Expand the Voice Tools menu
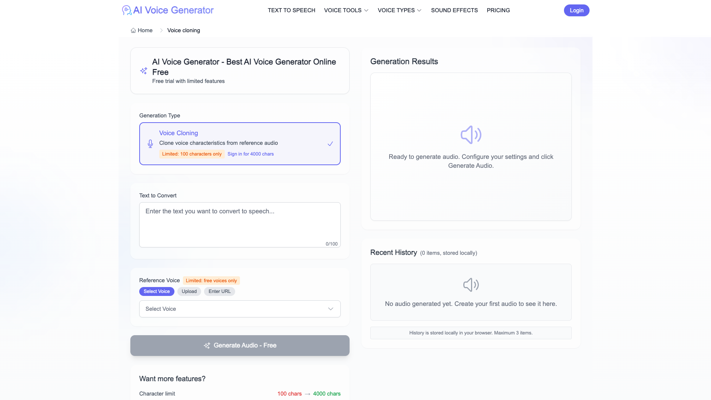The image size is (711, 400). pos(346,10)
